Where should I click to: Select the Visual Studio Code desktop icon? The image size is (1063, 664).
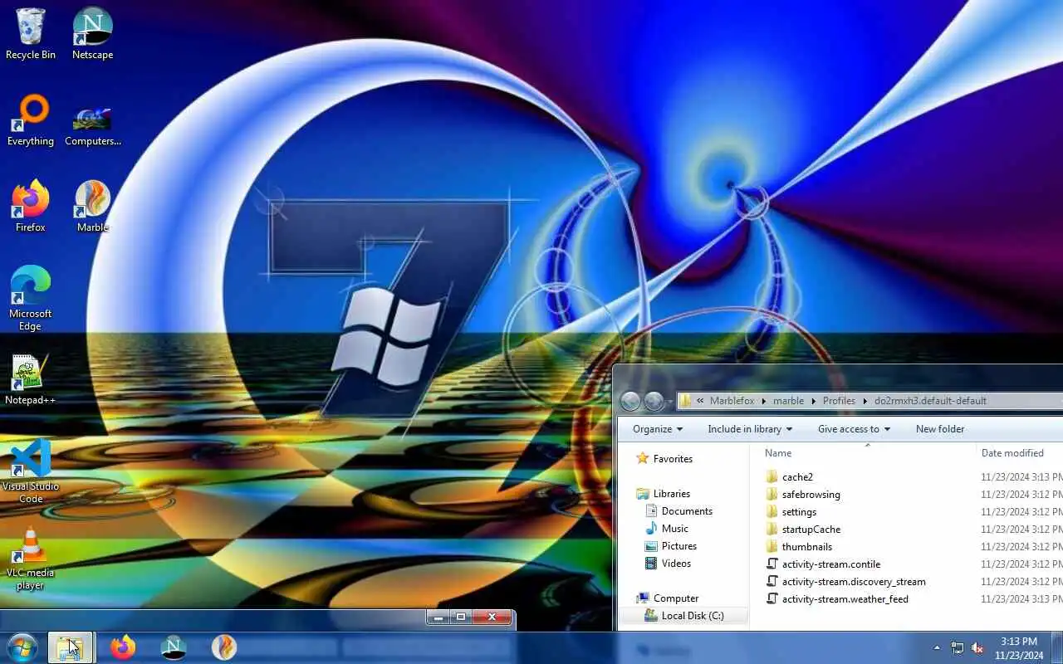31,471
